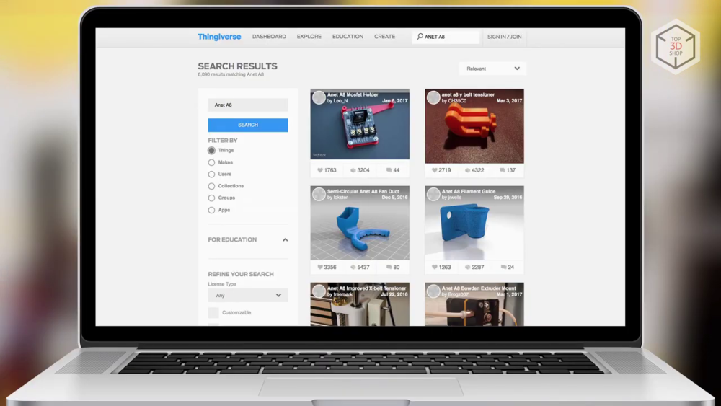Select the Groups filter radio button
The height and width of the screenshot is (406, 721).
pos(211,198)
